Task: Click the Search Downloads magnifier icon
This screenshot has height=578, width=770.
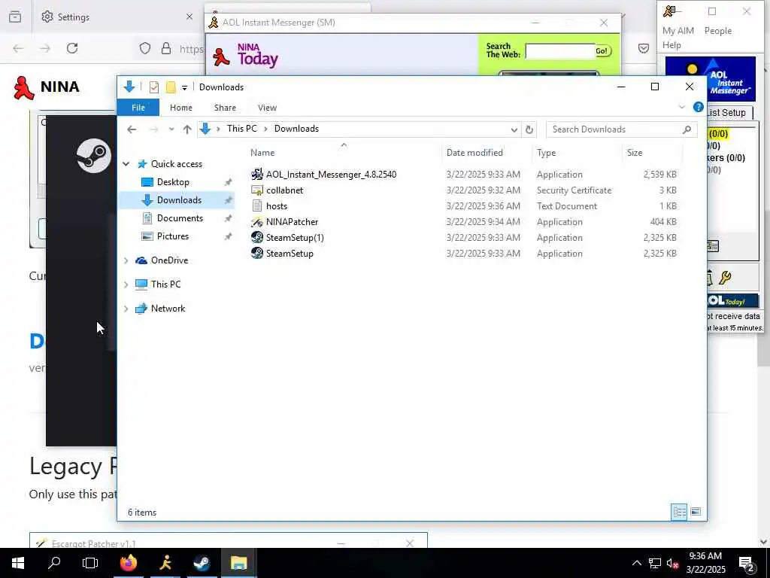Action: [x=687, y=129]
